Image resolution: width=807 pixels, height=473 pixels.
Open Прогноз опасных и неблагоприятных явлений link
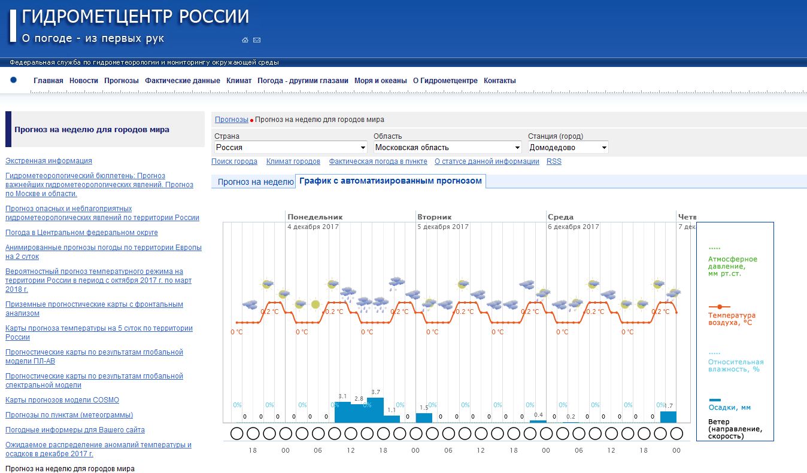pyautogui.click(x=102, y=213)
